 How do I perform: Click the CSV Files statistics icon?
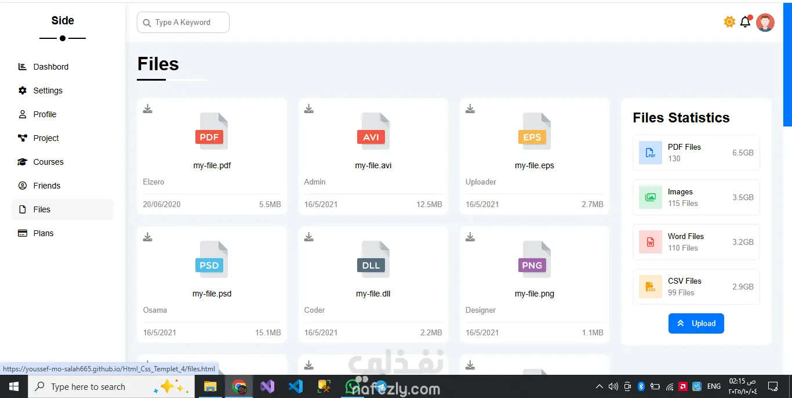point(651,287)
